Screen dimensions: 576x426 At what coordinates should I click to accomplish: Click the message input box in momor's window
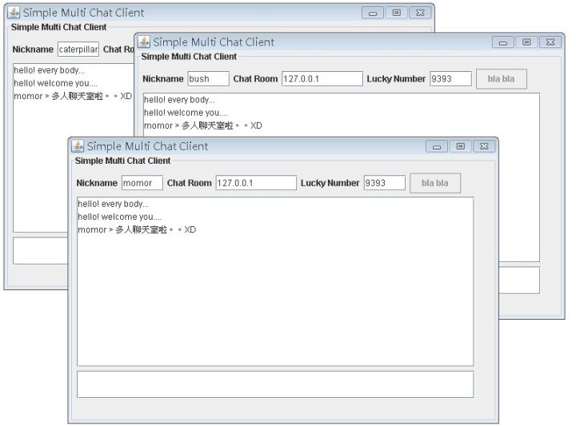274,384
